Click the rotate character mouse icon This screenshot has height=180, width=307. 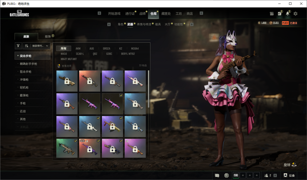click(294, 165)
